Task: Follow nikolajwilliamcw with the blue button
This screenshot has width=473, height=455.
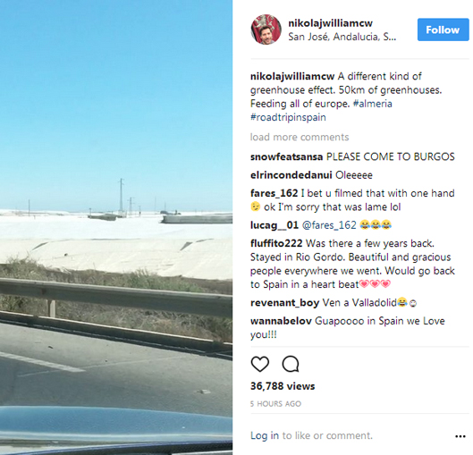Action: coord(443,29)
